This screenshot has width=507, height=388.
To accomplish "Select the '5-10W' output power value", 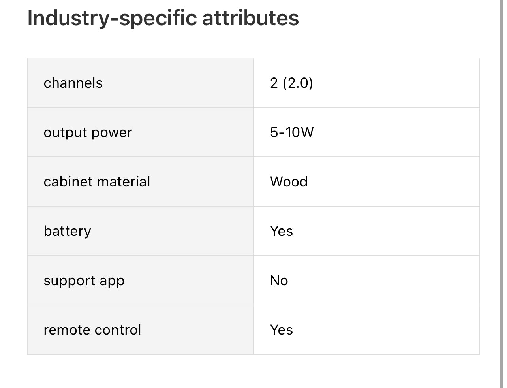I will click(x=292, y=132).
